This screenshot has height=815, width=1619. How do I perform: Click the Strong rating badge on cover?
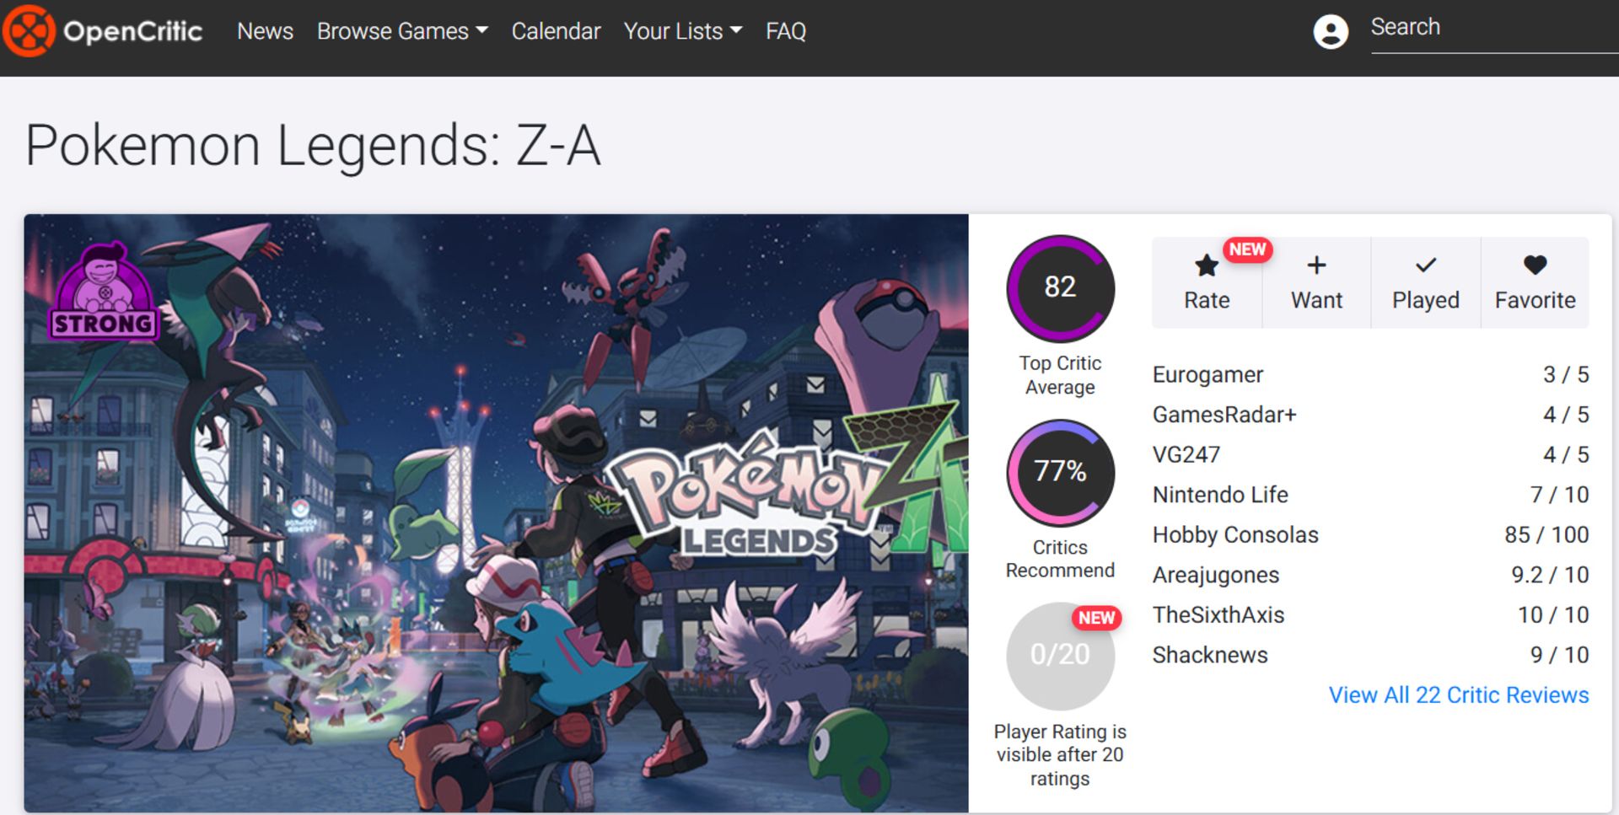pyautogui.click(x=105, y=292)
